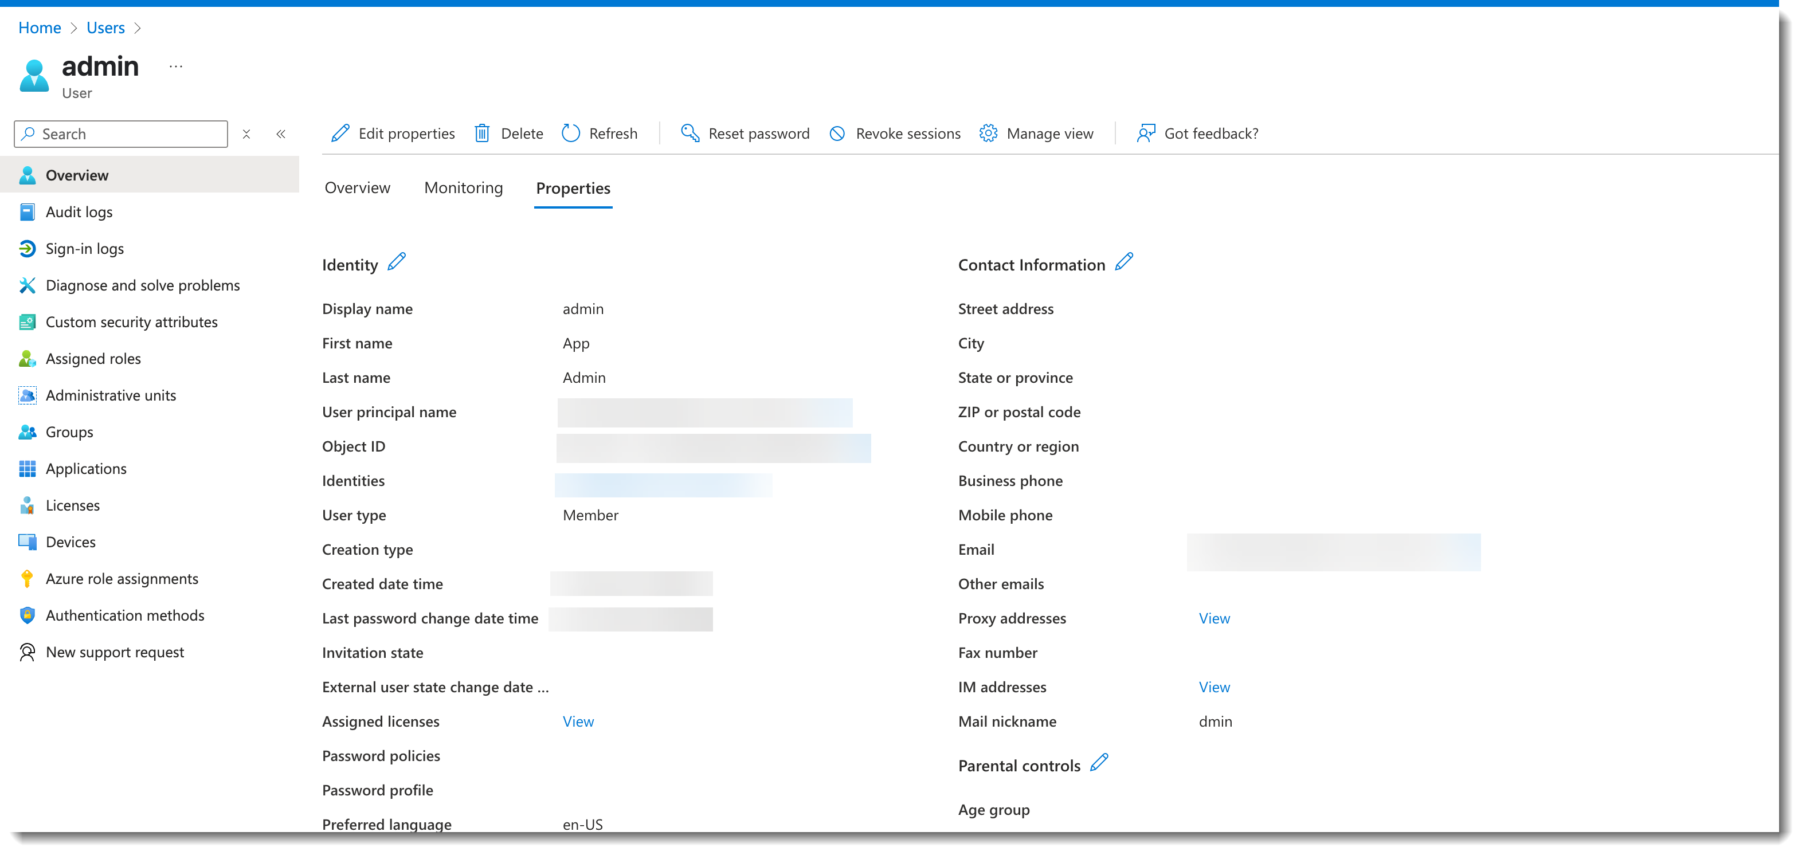Screen dimensions: 1802x855
Task: Edit Identity section via pencil icon
Action: point(397,262)
